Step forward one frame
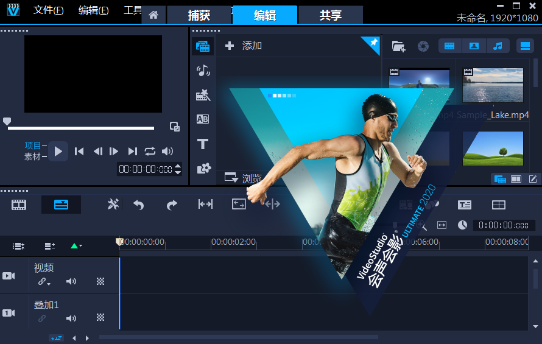The image size is (542, 344). (114, 151)
